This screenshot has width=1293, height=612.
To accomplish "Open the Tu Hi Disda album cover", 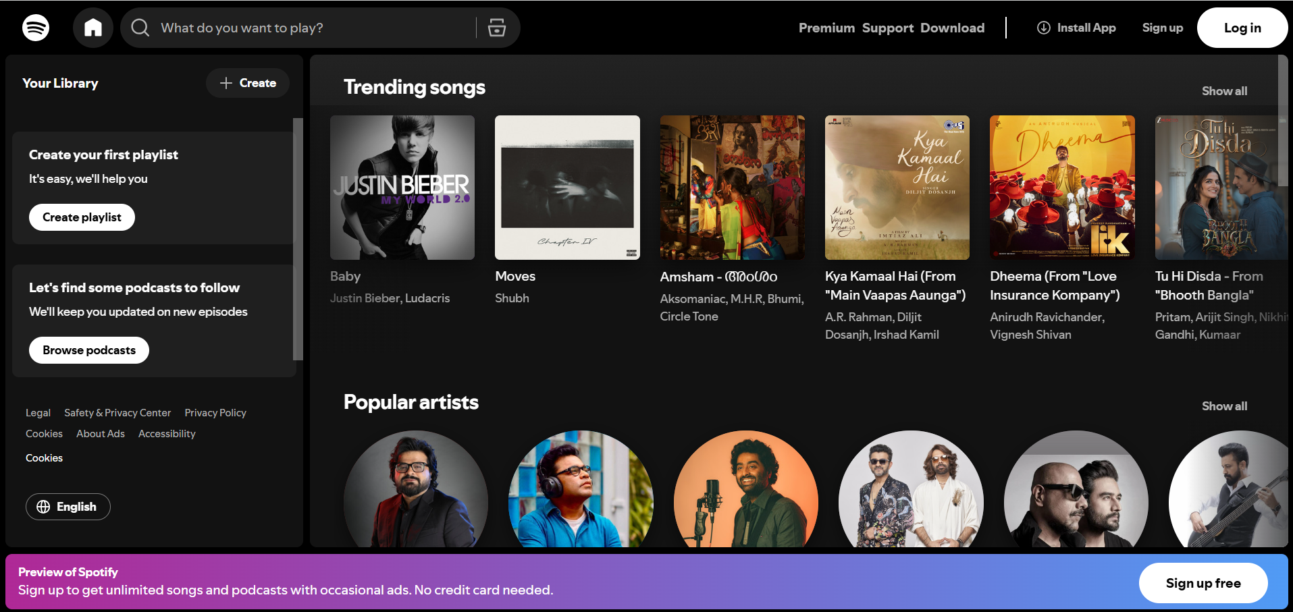I will coord(1221,188).
